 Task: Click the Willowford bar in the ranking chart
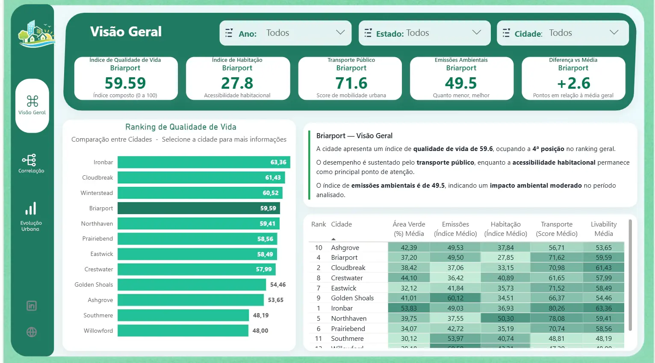183,331
